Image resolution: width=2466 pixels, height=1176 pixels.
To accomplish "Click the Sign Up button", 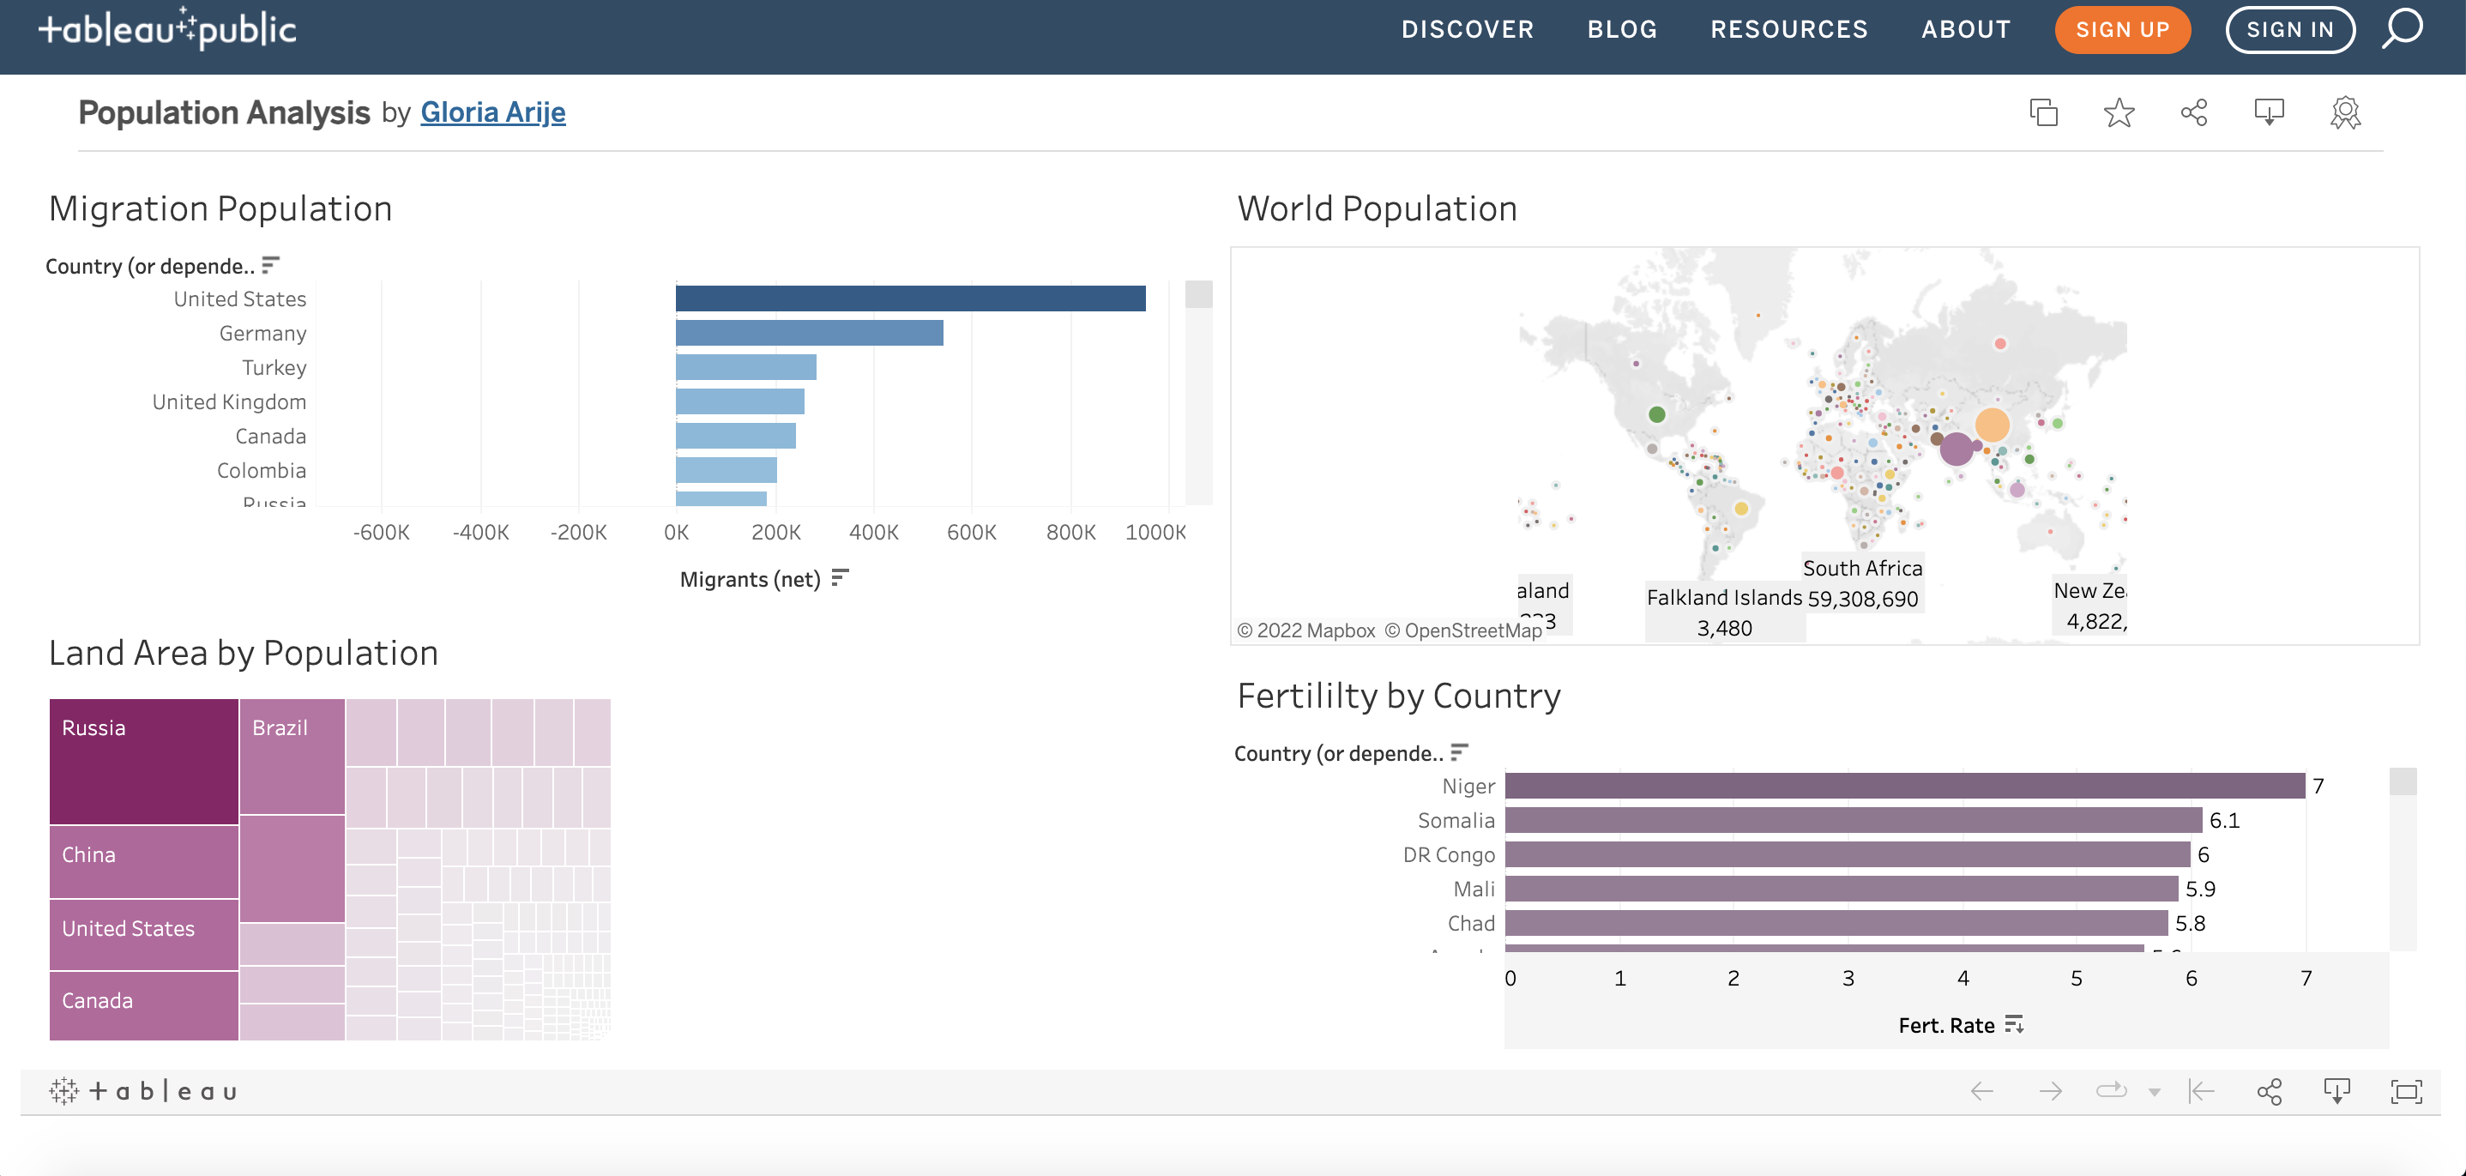I will coord(2122,28).
